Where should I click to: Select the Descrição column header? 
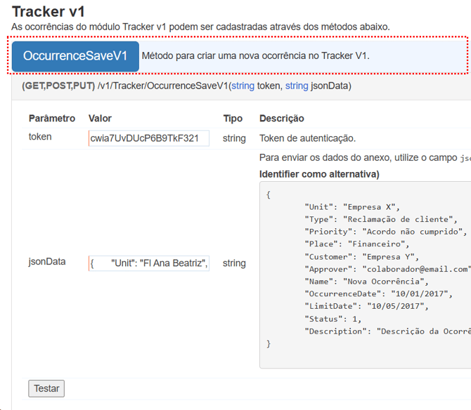point(281,119)
